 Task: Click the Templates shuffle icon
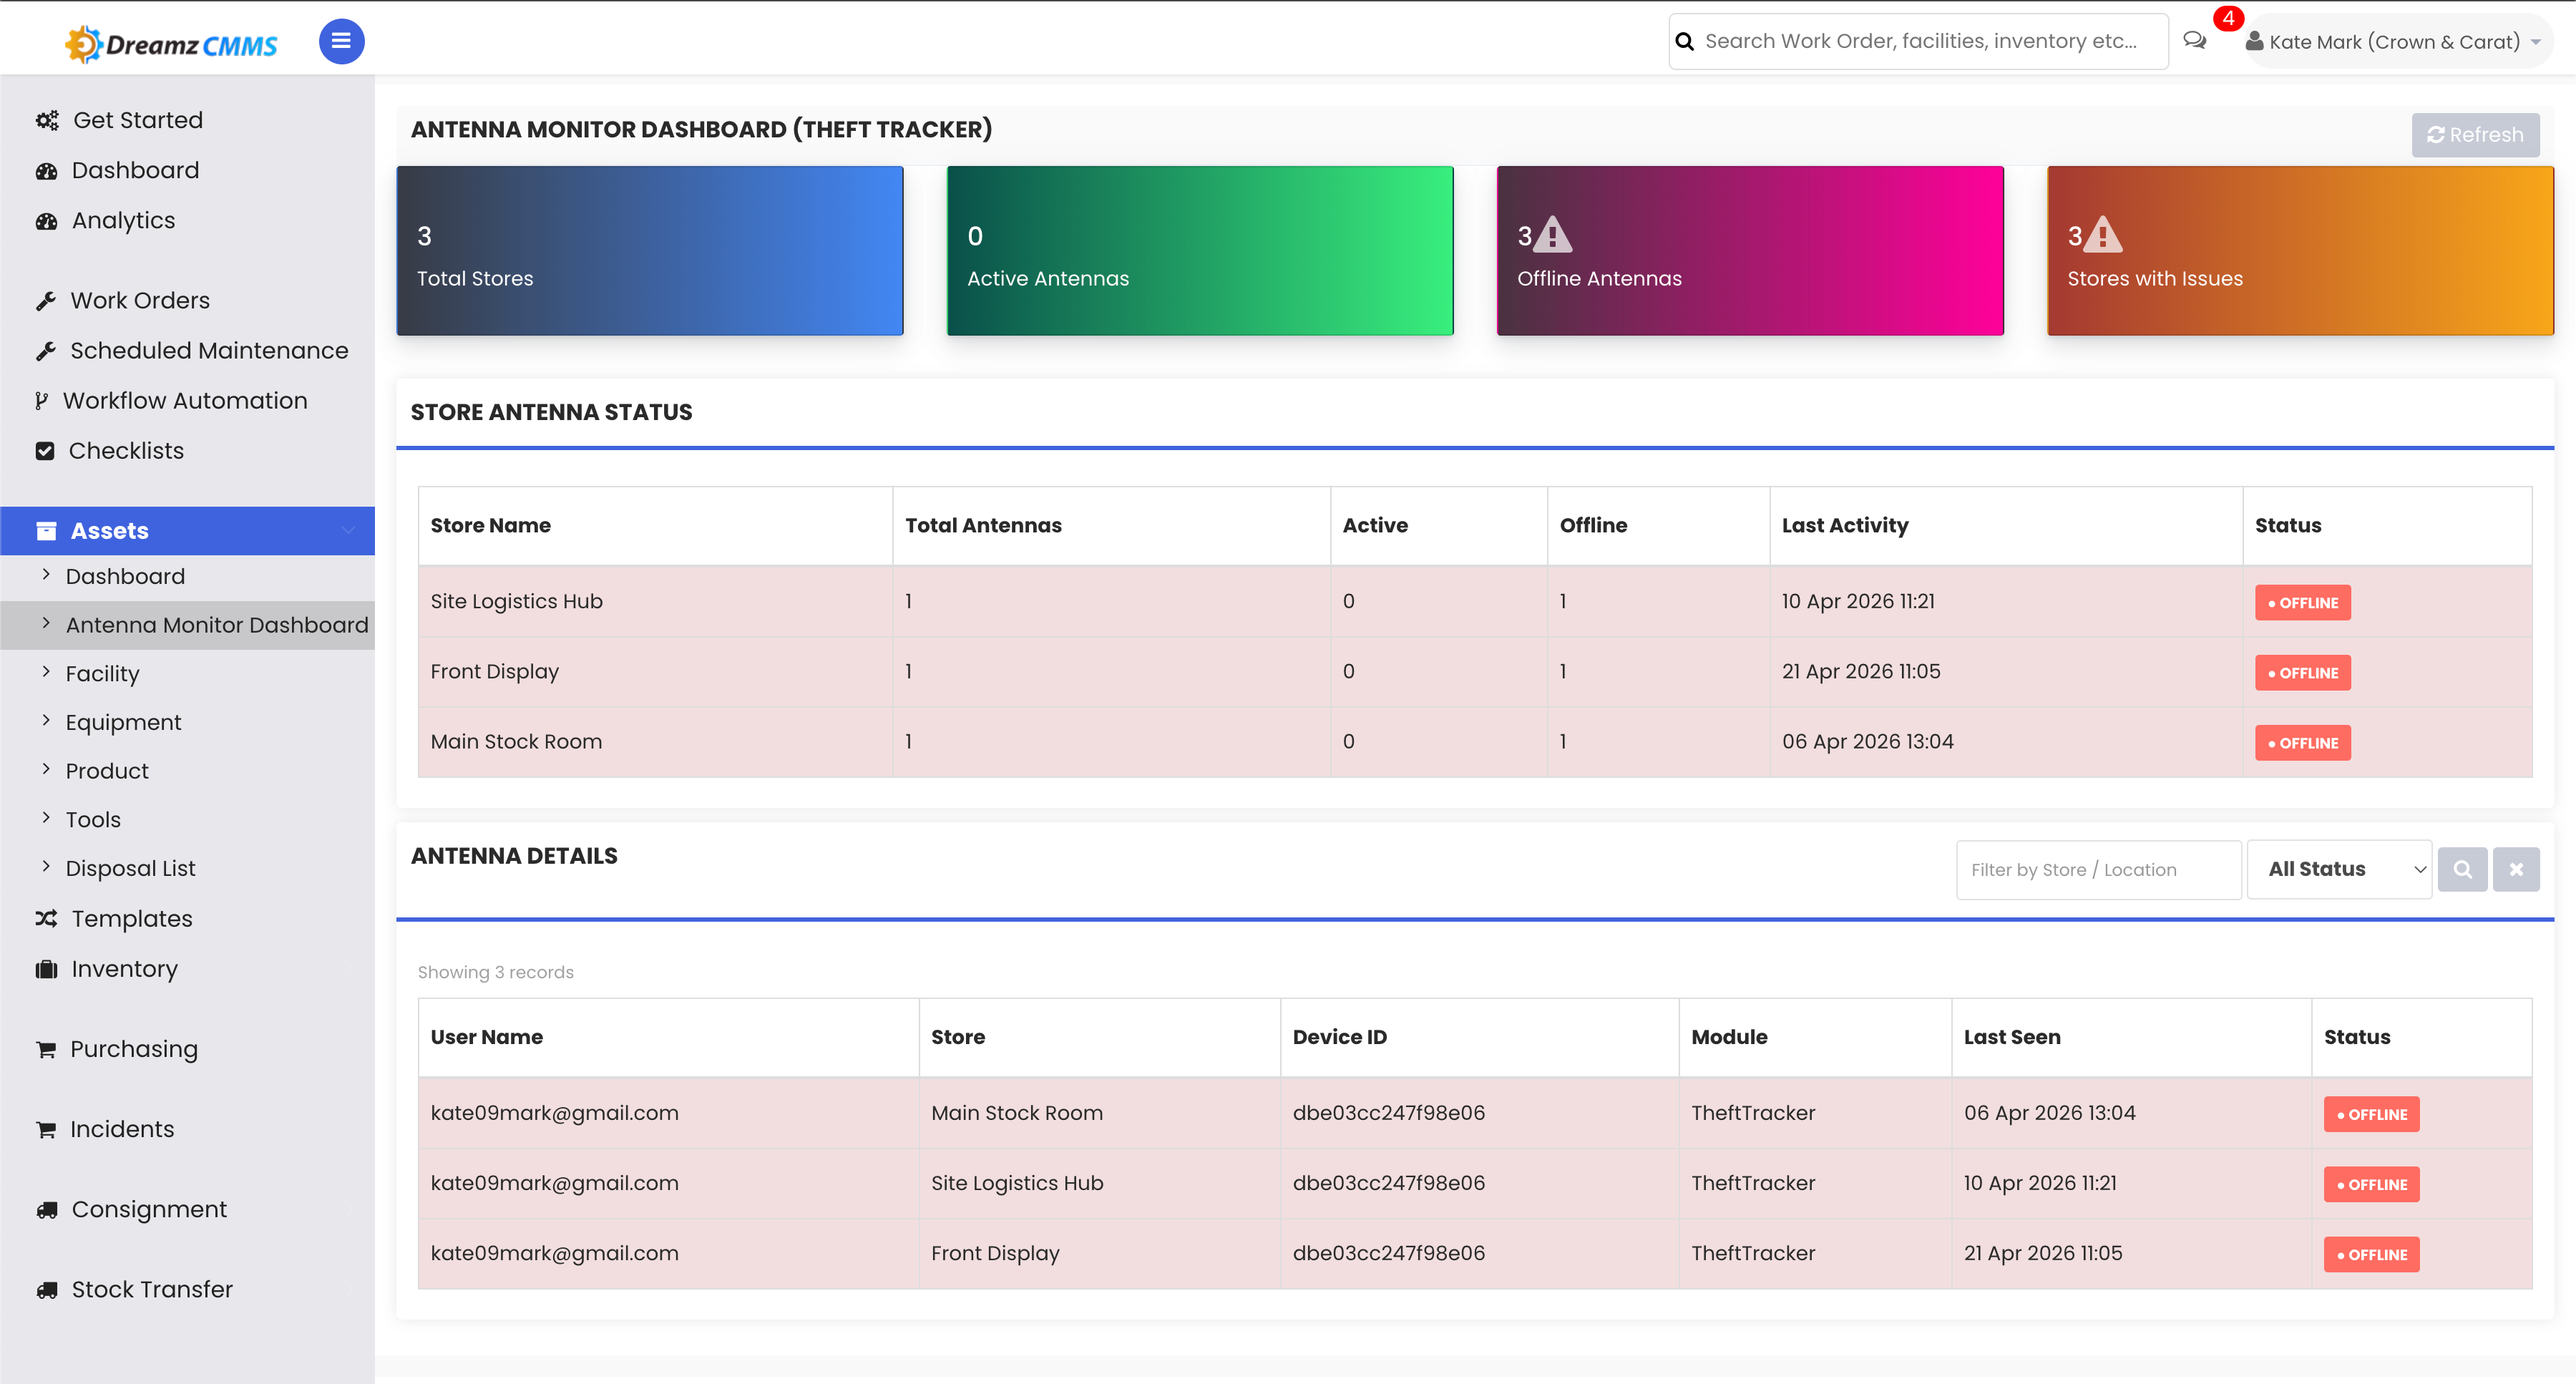click(x=46, y=918)
